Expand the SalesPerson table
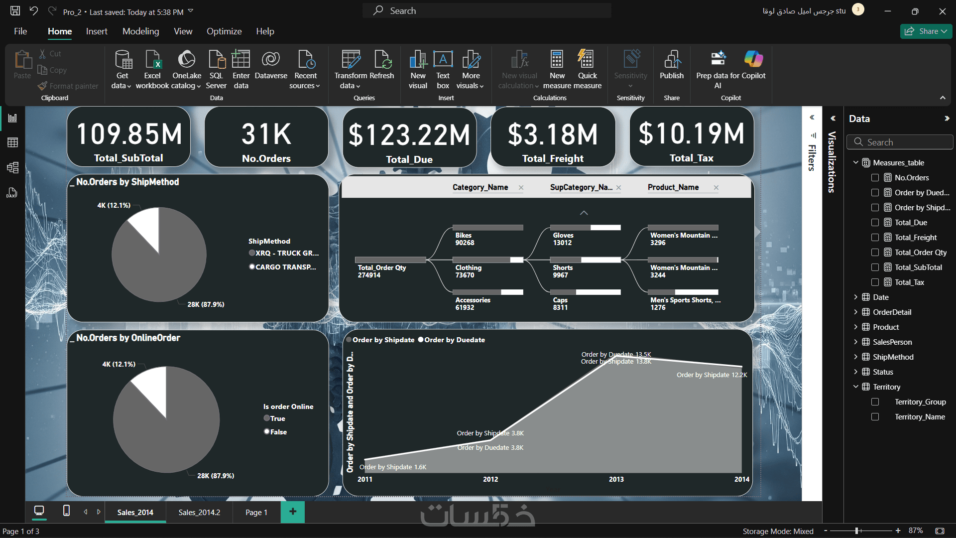Screen dimensions: 956x538 pos(855,342)
